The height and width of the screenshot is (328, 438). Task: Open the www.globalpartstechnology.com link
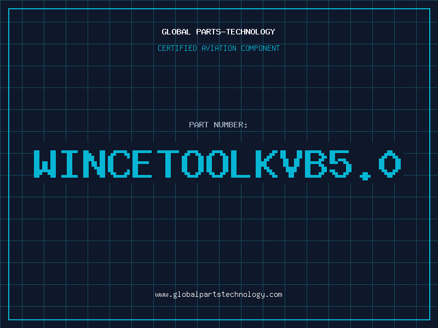pyautogui.click(x=218, y=295)
